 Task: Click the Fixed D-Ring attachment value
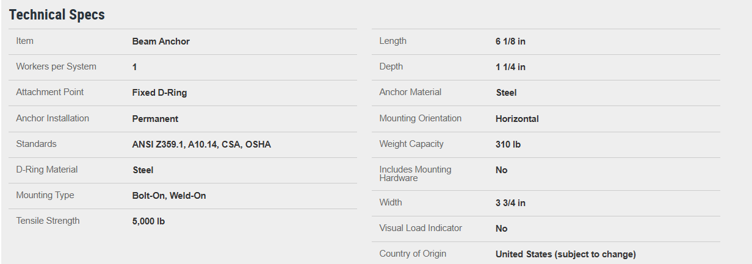[159, 93]
